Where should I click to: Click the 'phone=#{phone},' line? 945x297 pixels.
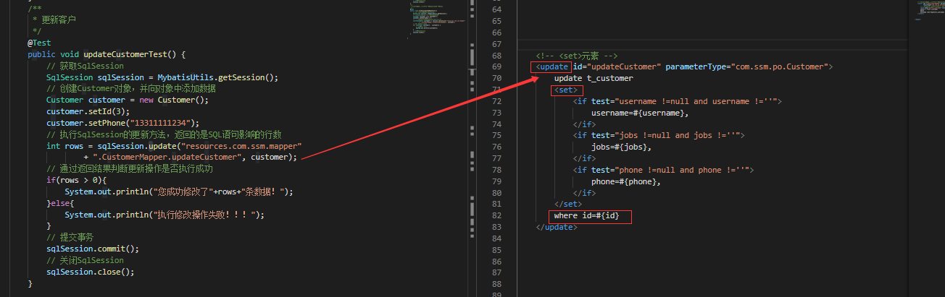click(626, 181)
